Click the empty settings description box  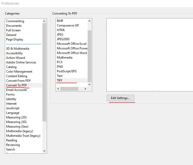click(149, 54)
